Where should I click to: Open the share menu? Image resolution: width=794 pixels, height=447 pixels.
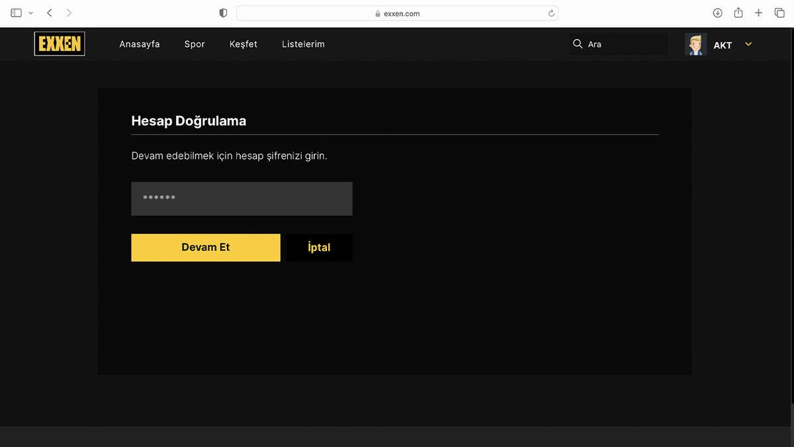tap(738, 13)
